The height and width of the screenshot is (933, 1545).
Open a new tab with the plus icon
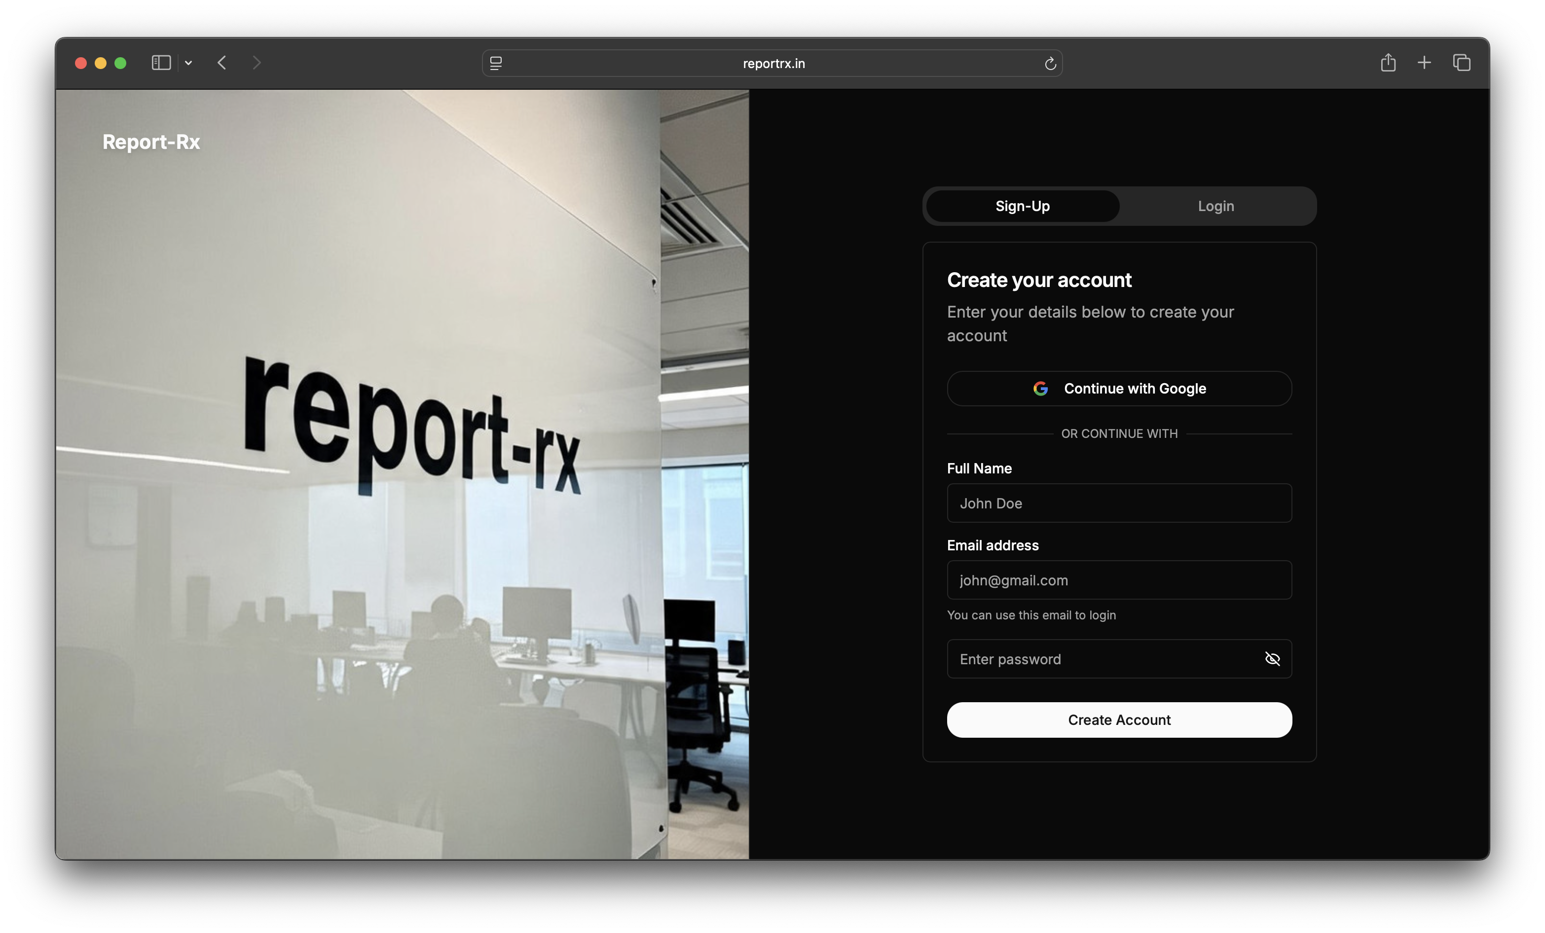point(1424,63)
